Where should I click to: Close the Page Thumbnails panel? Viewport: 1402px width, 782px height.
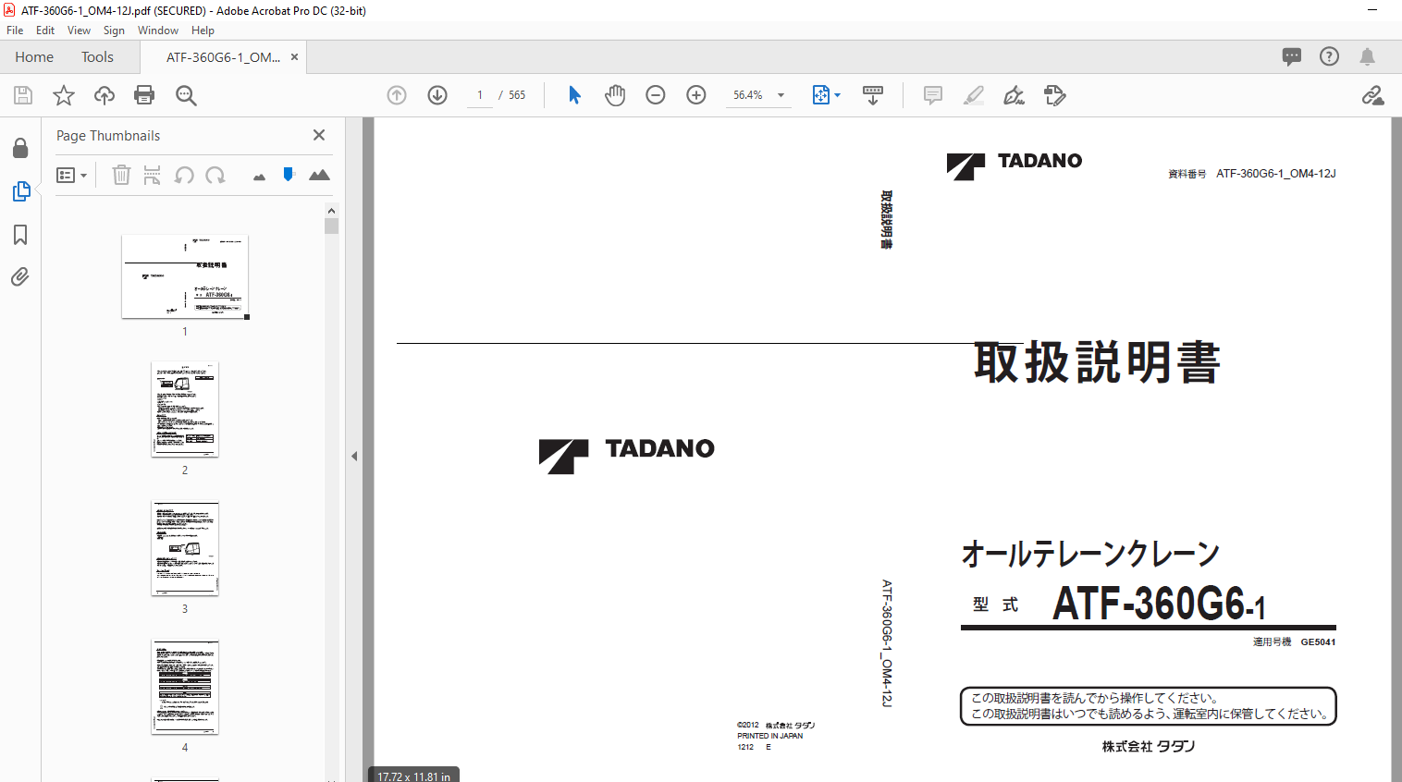319,135
